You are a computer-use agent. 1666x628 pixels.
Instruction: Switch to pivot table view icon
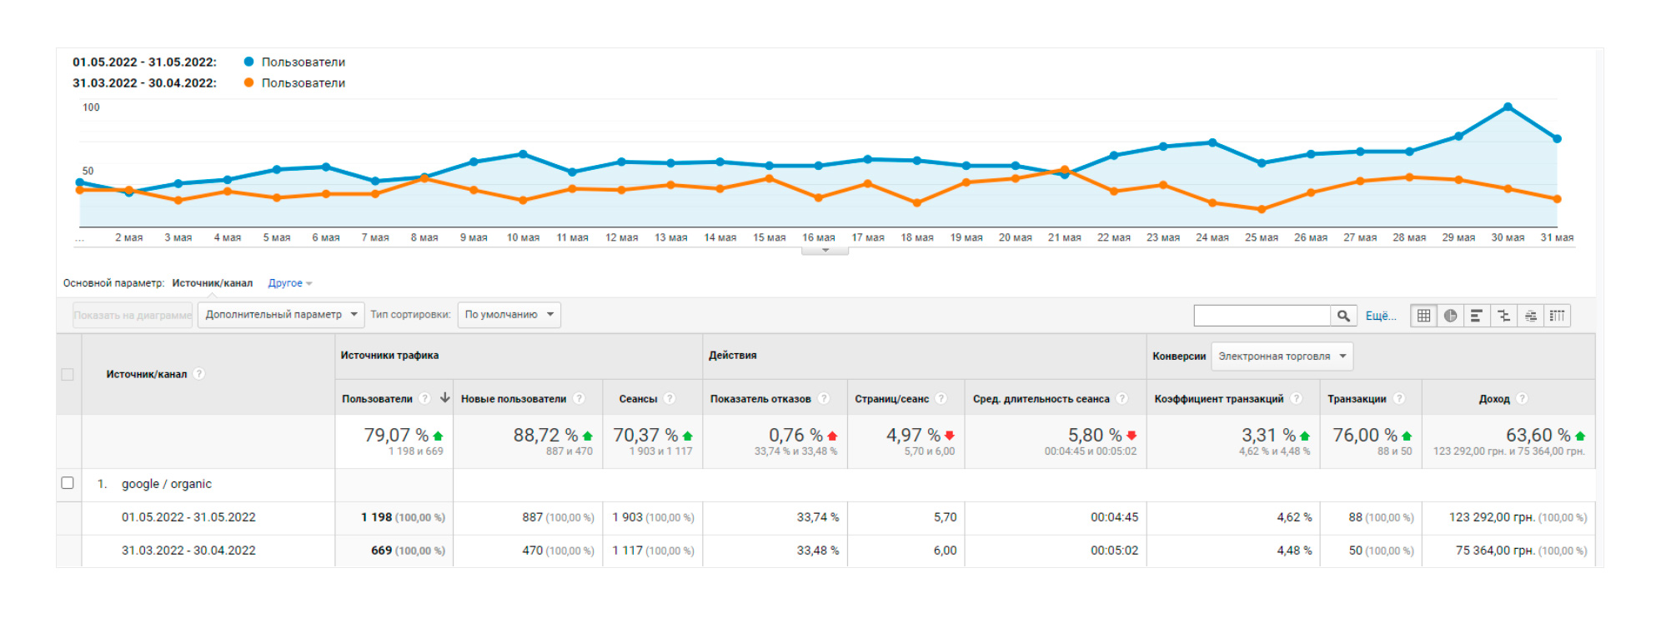1557,316
